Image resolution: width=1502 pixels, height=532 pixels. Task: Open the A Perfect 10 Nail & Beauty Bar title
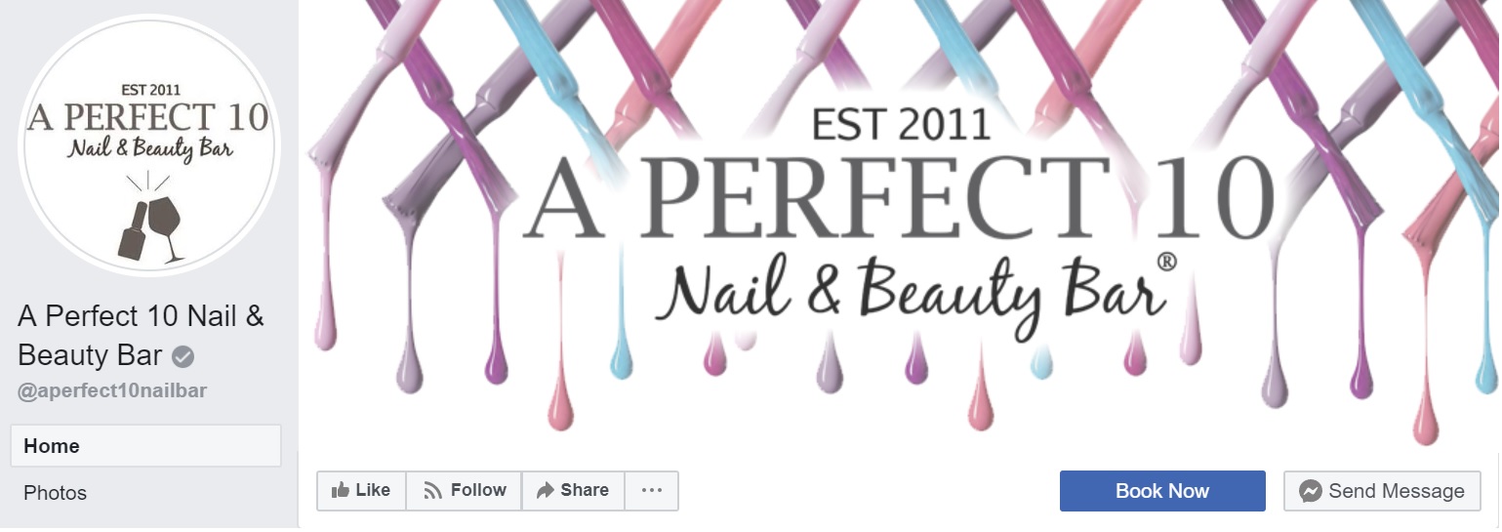pos(141,336)
